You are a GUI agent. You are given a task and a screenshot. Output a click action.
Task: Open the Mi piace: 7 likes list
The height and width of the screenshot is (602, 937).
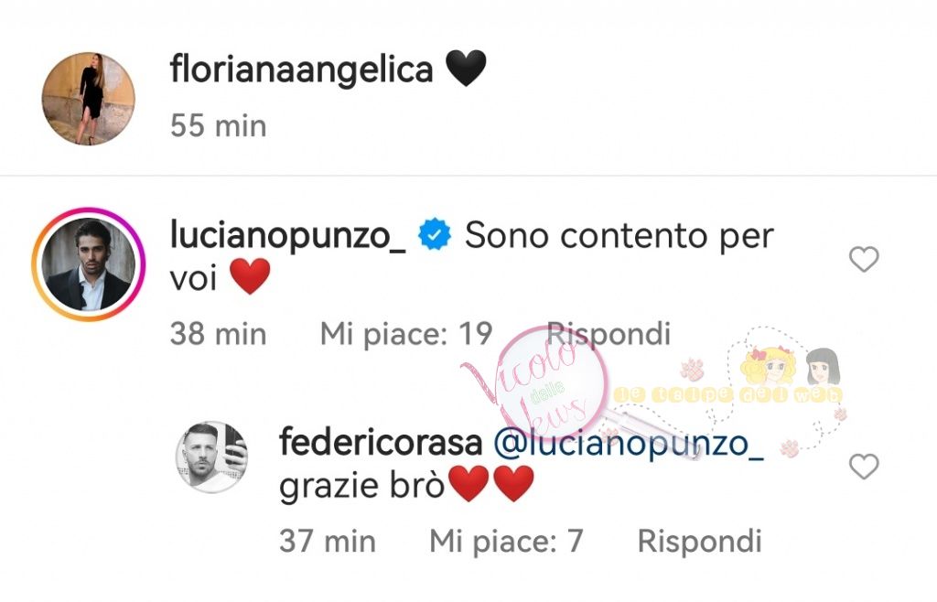click(506, 541)
